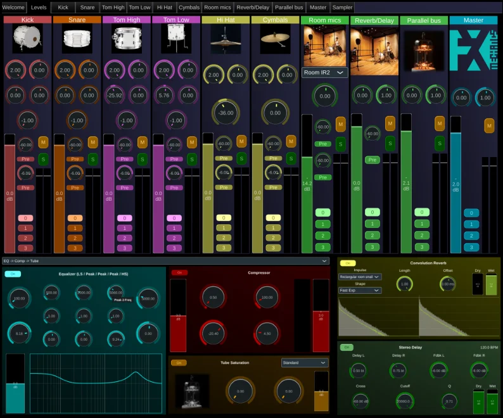Mute the Master channel
The image size is (503, 418).
[x=488, y=125]
